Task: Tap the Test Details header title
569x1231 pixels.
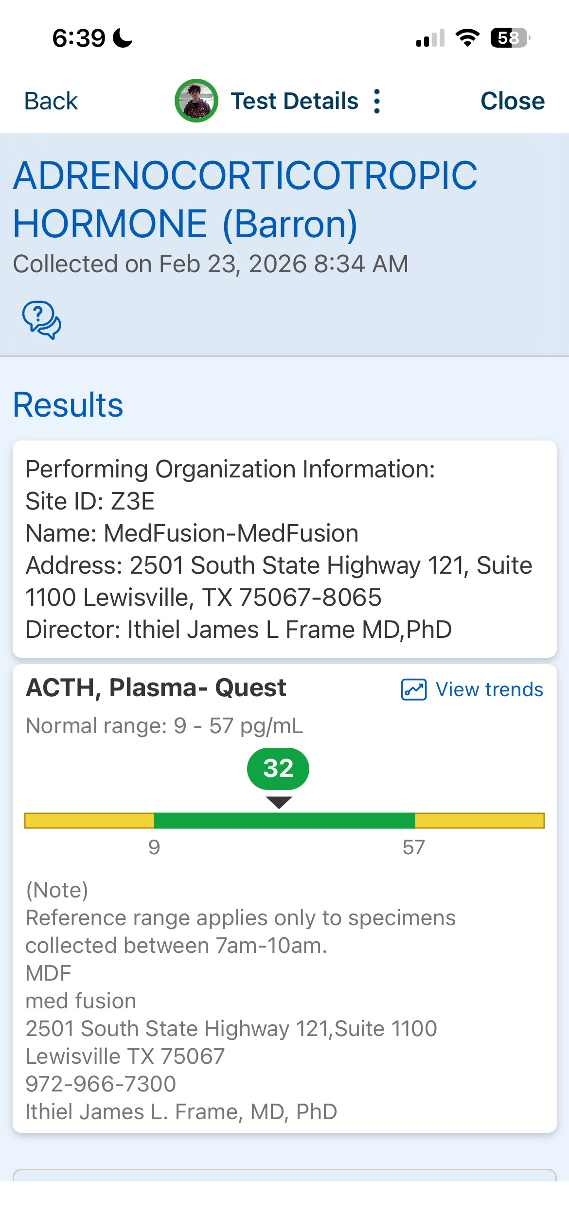Action: [294, 101]
